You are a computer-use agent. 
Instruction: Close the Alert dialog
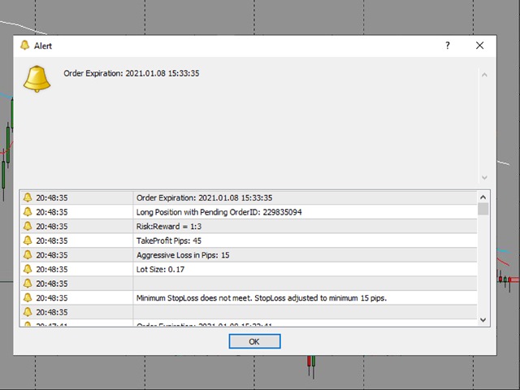point(479,45)
